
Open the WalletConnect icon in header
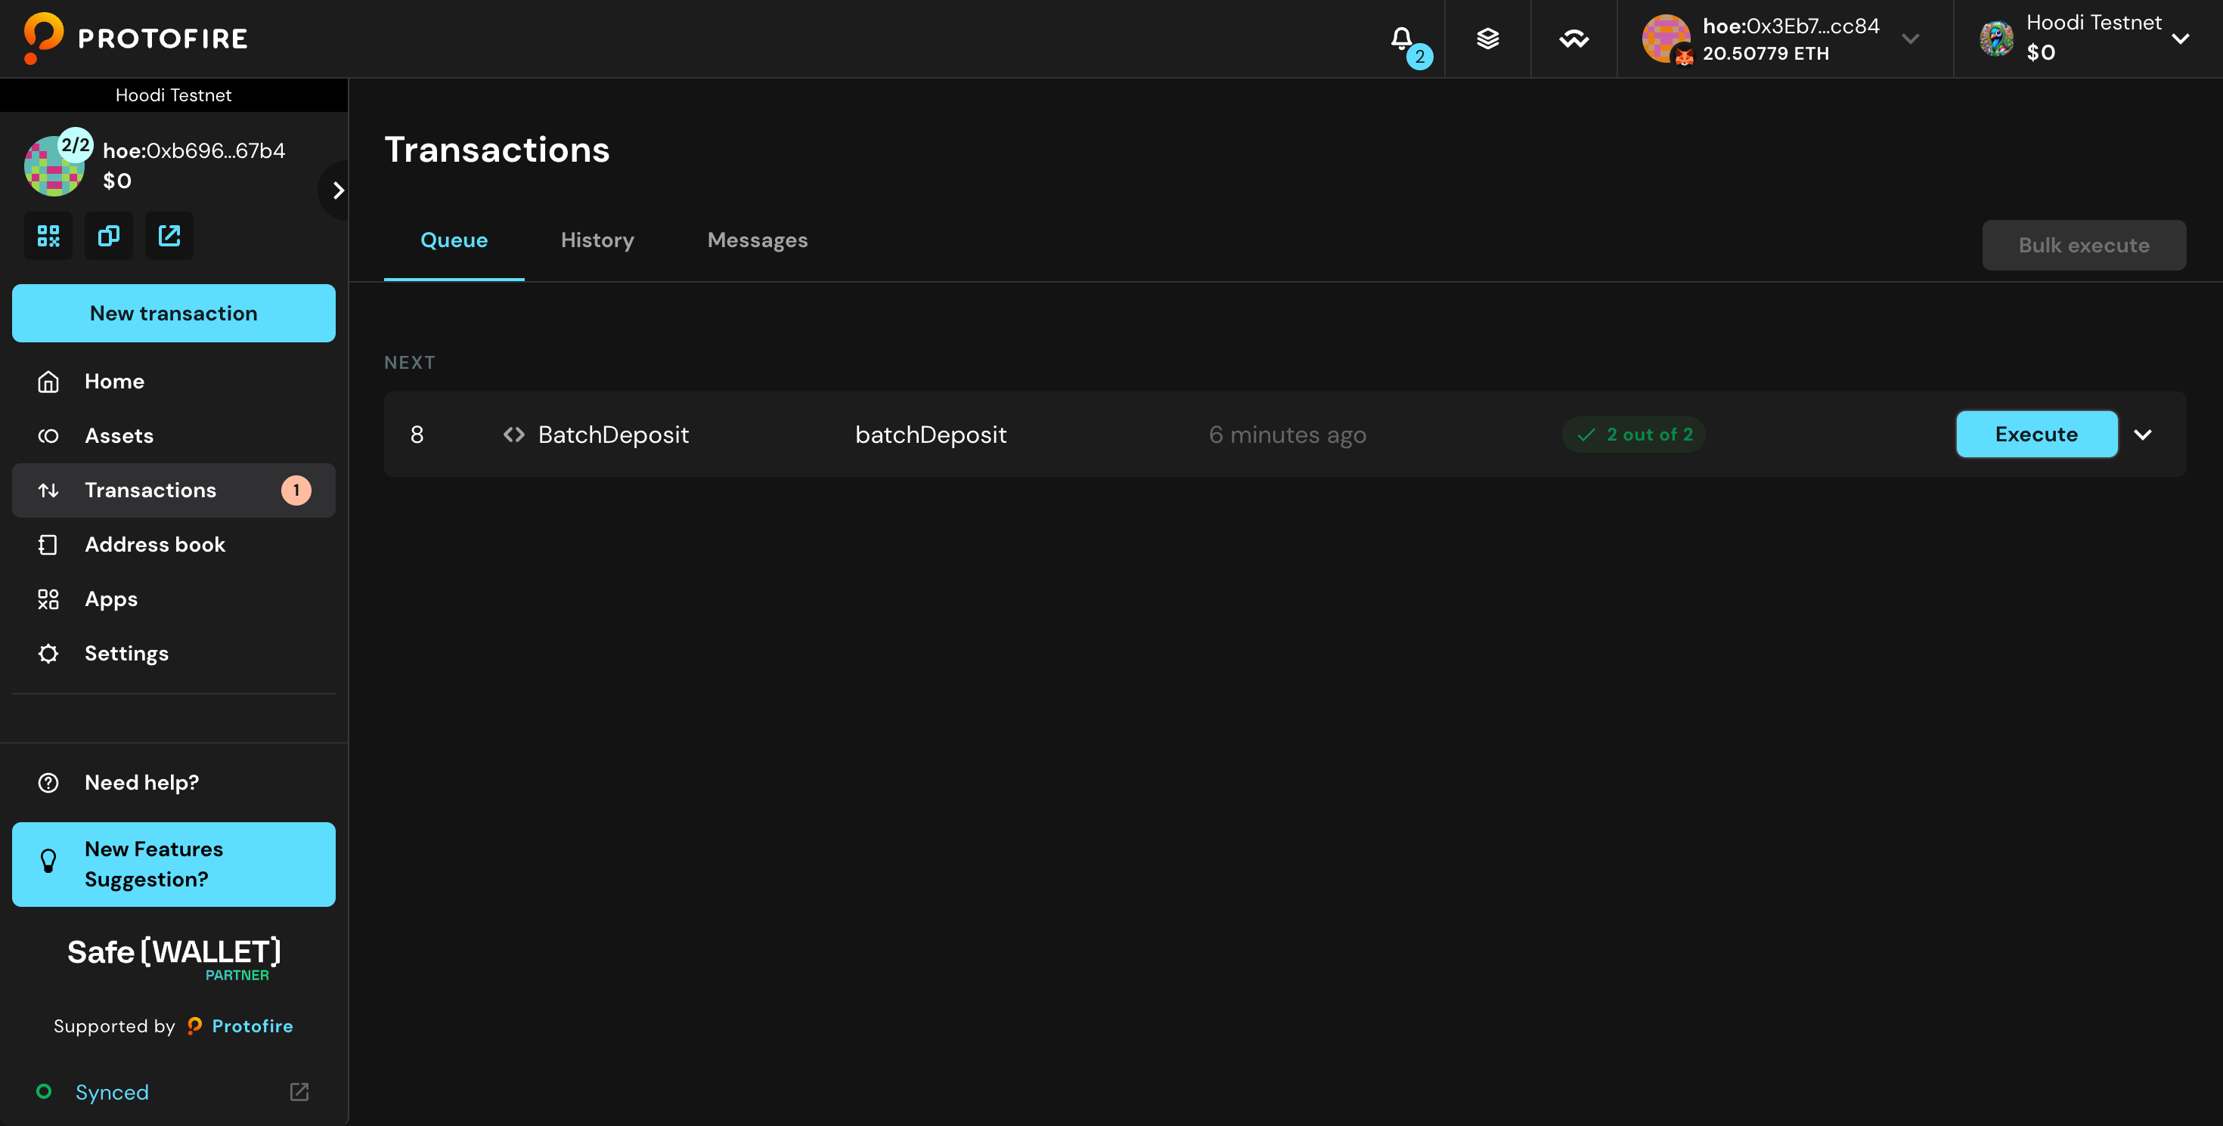[1574, 39]
